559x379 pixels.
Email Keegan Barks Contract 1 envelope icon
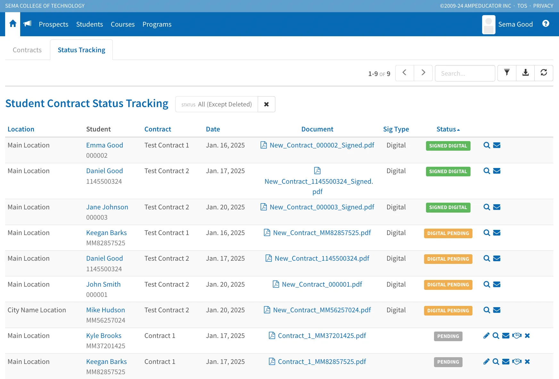click(x=506, y=362)
